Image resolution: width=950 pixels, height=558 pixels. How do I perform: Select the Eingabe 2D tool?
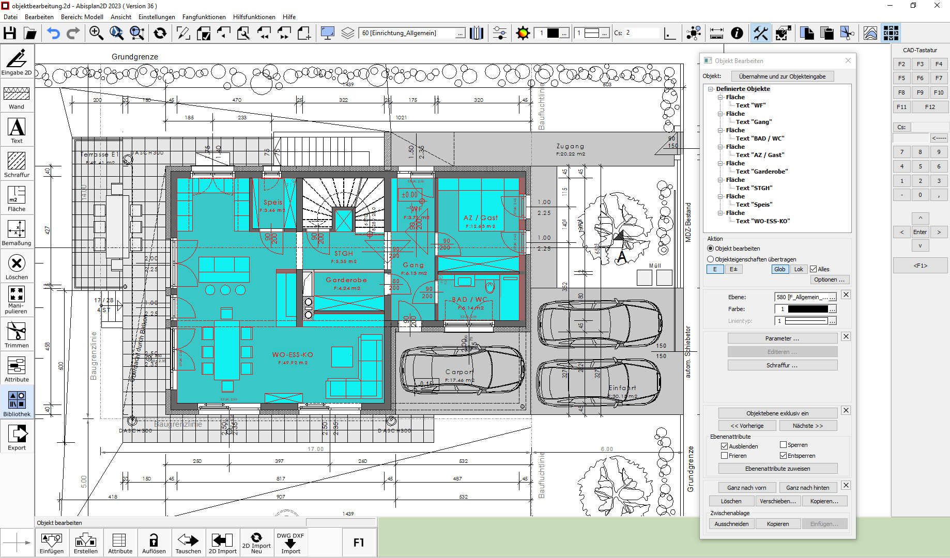point(17,61)
